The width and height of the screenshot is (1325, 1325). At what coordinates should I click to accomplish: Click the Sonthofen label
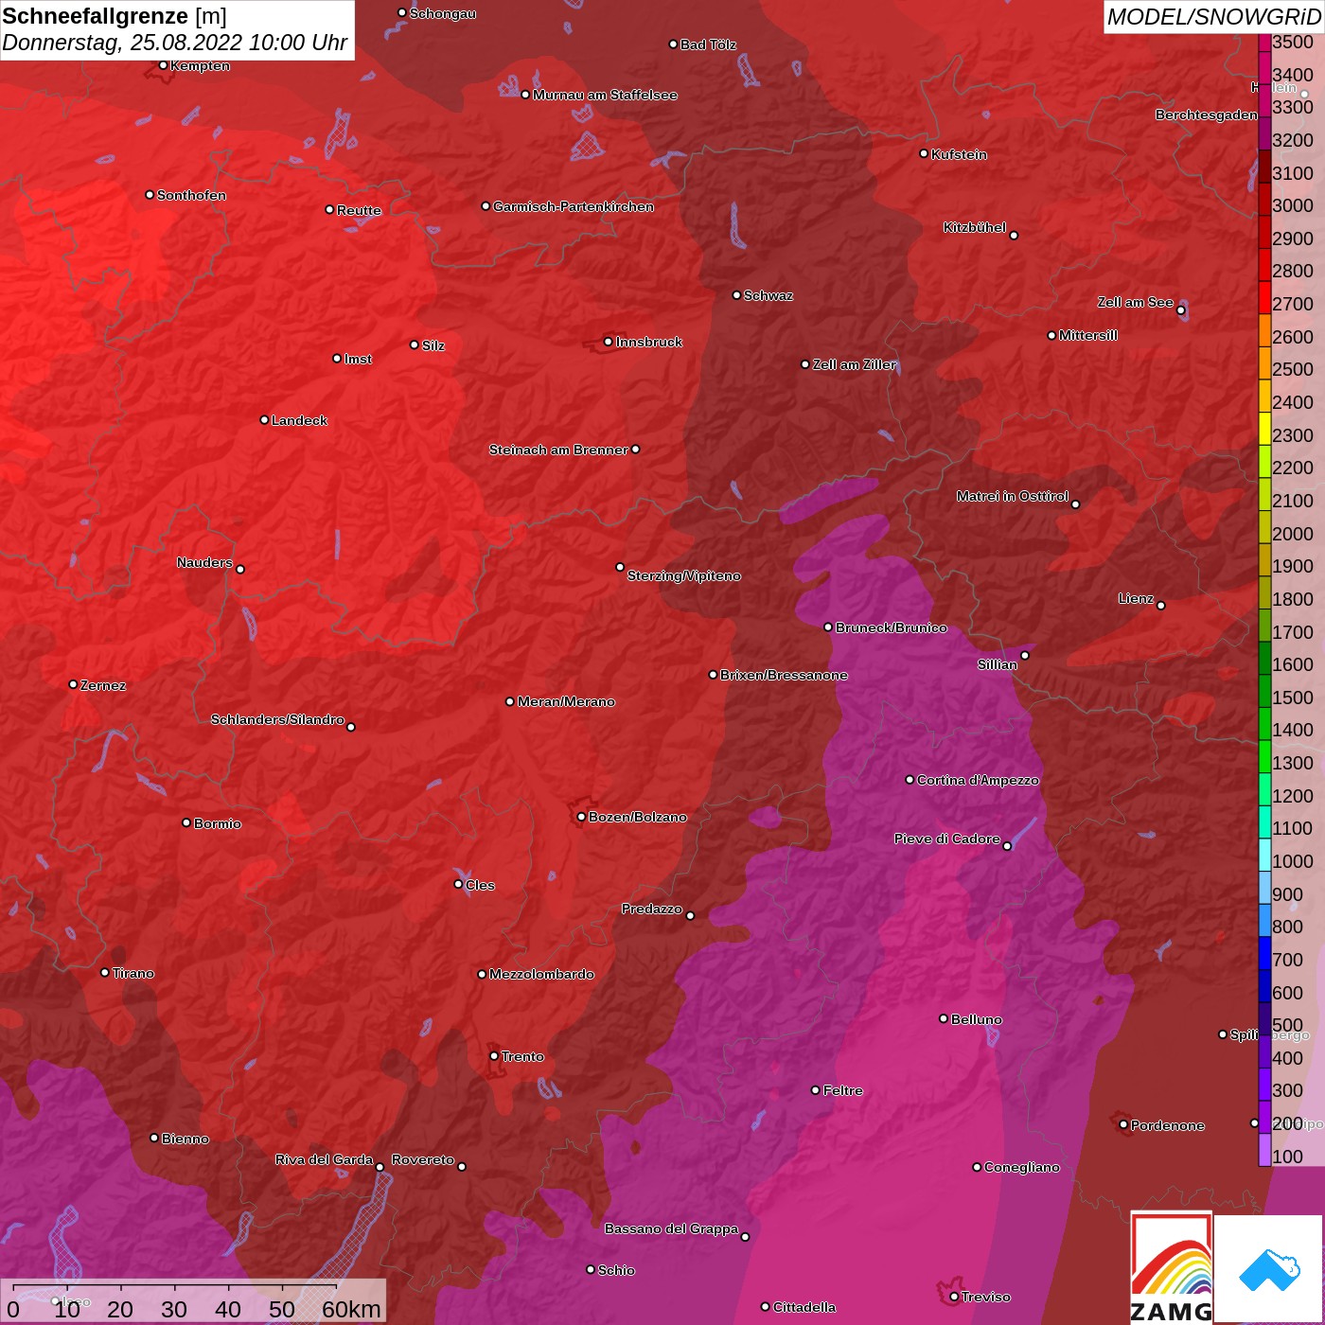[191, 195]
